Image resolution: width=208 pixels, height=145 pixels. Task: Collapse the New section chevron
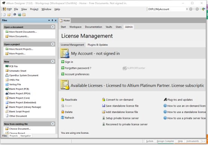click(x=53, y=61)
